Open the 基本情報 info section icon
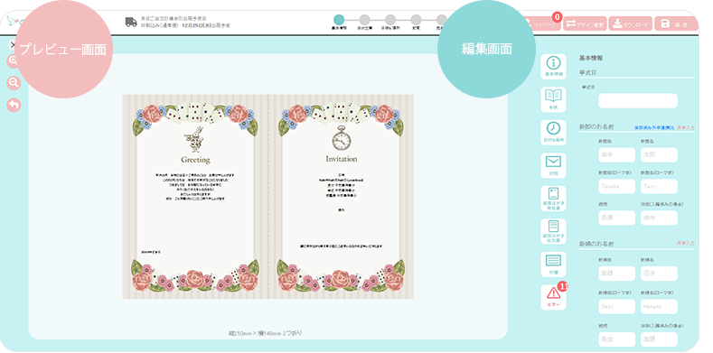Viewport: 713px width, 353px height. point(553,67)
